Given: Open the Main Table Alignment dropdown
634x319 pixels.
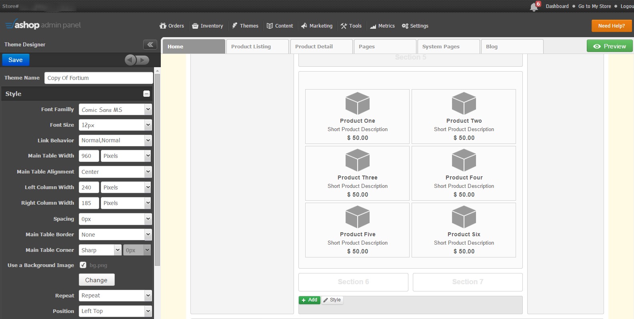Looking at the screenshot, I should 115,172.
